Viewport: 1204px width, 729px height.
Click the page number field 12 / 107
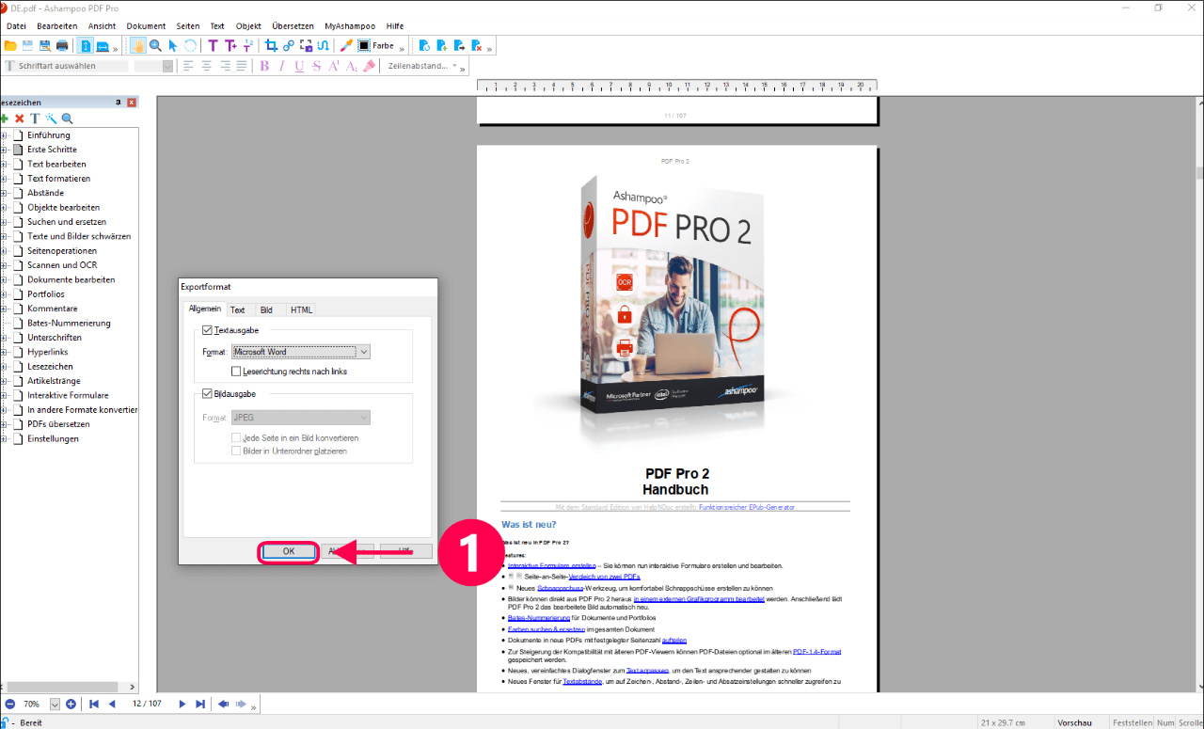click(148, 704)
